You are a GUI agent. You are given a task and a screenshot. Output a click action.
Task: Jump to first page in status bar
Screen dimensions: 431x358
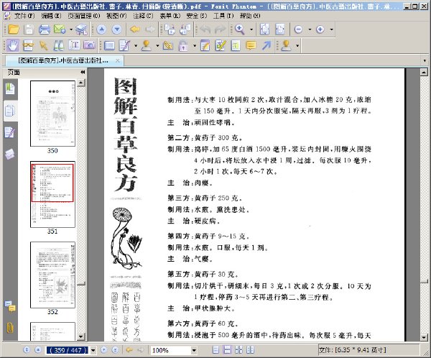[27, 350]
